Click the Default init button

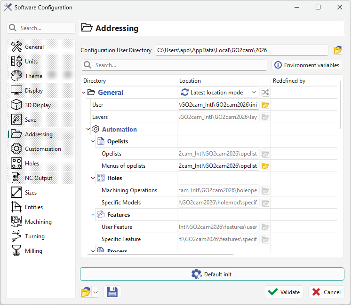pos(212,274)
